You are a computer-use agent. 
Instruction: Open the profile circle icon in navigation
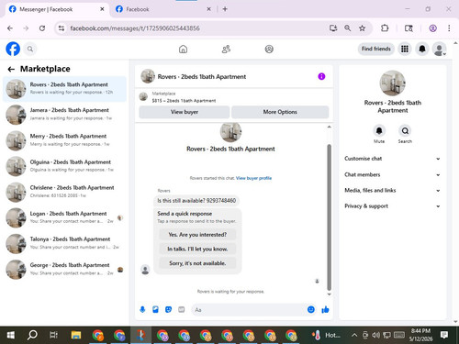pyautogui.click(x=269, y=50)
